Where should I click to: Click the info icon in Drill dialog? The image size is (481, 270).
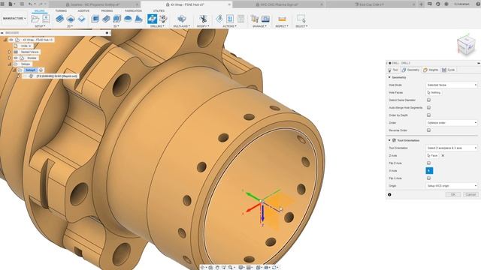(389, 195)
